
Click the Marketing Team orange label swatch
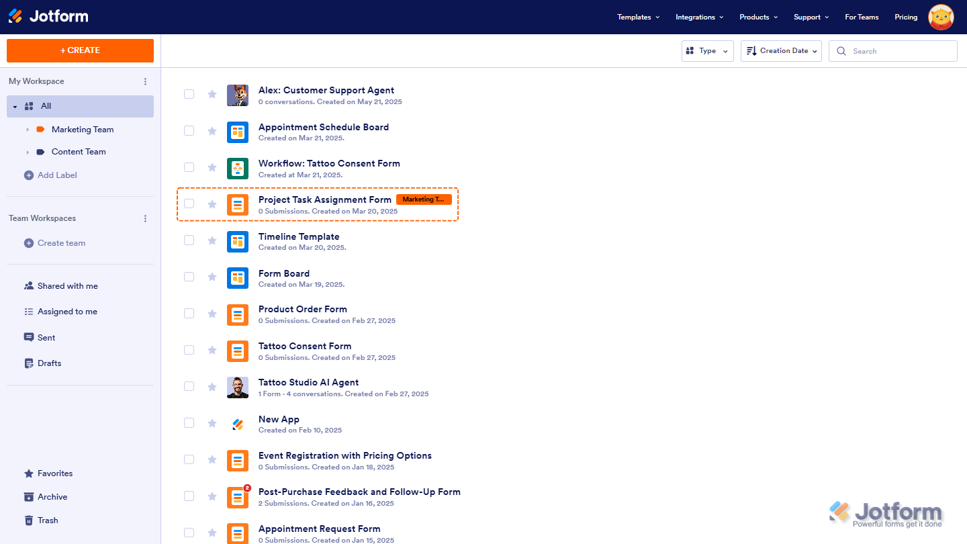click(40, 130)
